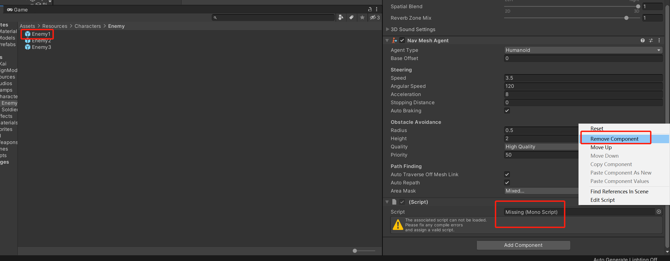
Task: Click the search by label tag icon
Action: click(x=351, y=17)
